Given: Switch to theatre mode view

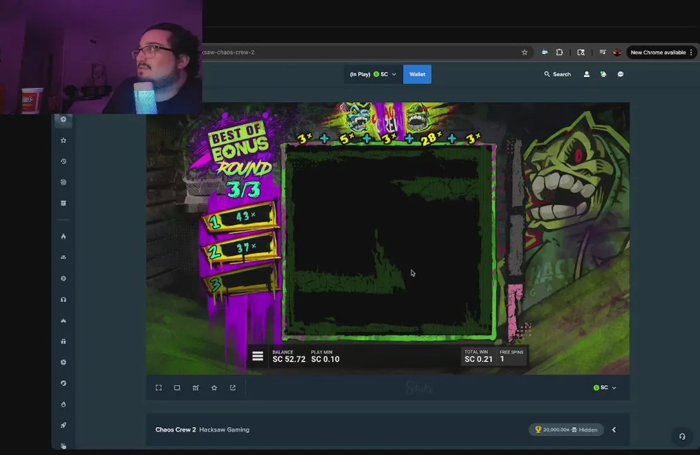Looking at the screenshot, I should [177, 387].
